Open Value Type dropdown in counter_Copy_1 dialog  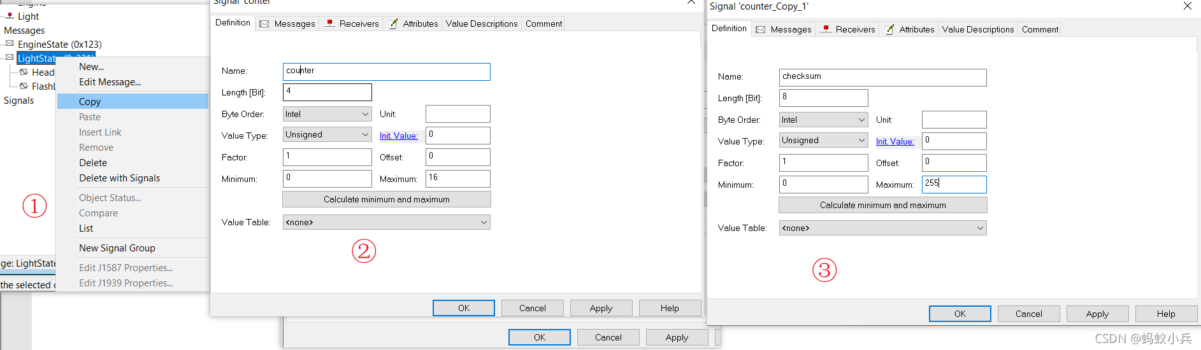824,141
